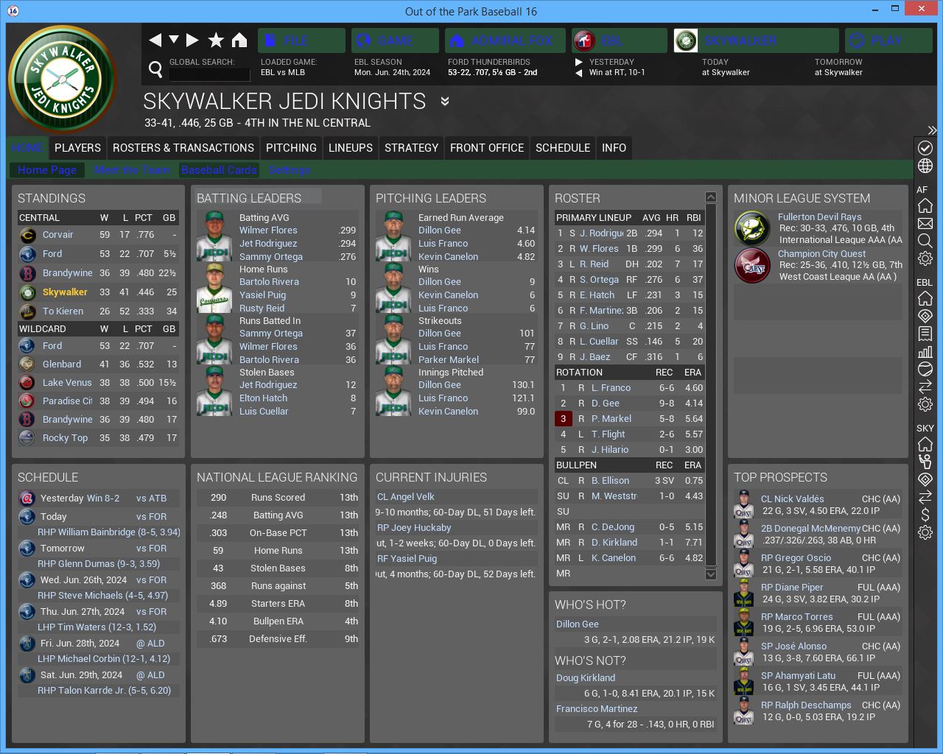The image size is (943, 754).
Task: Open the home icon under AF in sidebar
Action: 925,205
